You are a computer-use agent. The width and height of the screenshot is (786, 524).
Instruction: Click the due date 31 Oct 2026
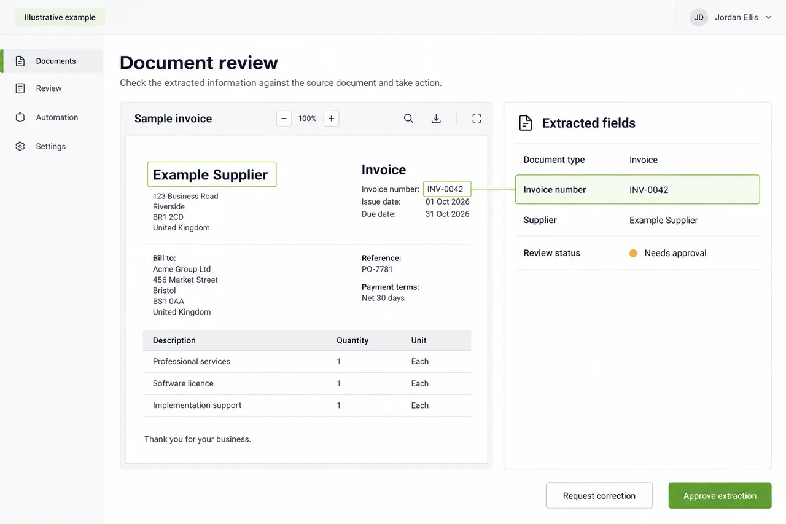448,214
